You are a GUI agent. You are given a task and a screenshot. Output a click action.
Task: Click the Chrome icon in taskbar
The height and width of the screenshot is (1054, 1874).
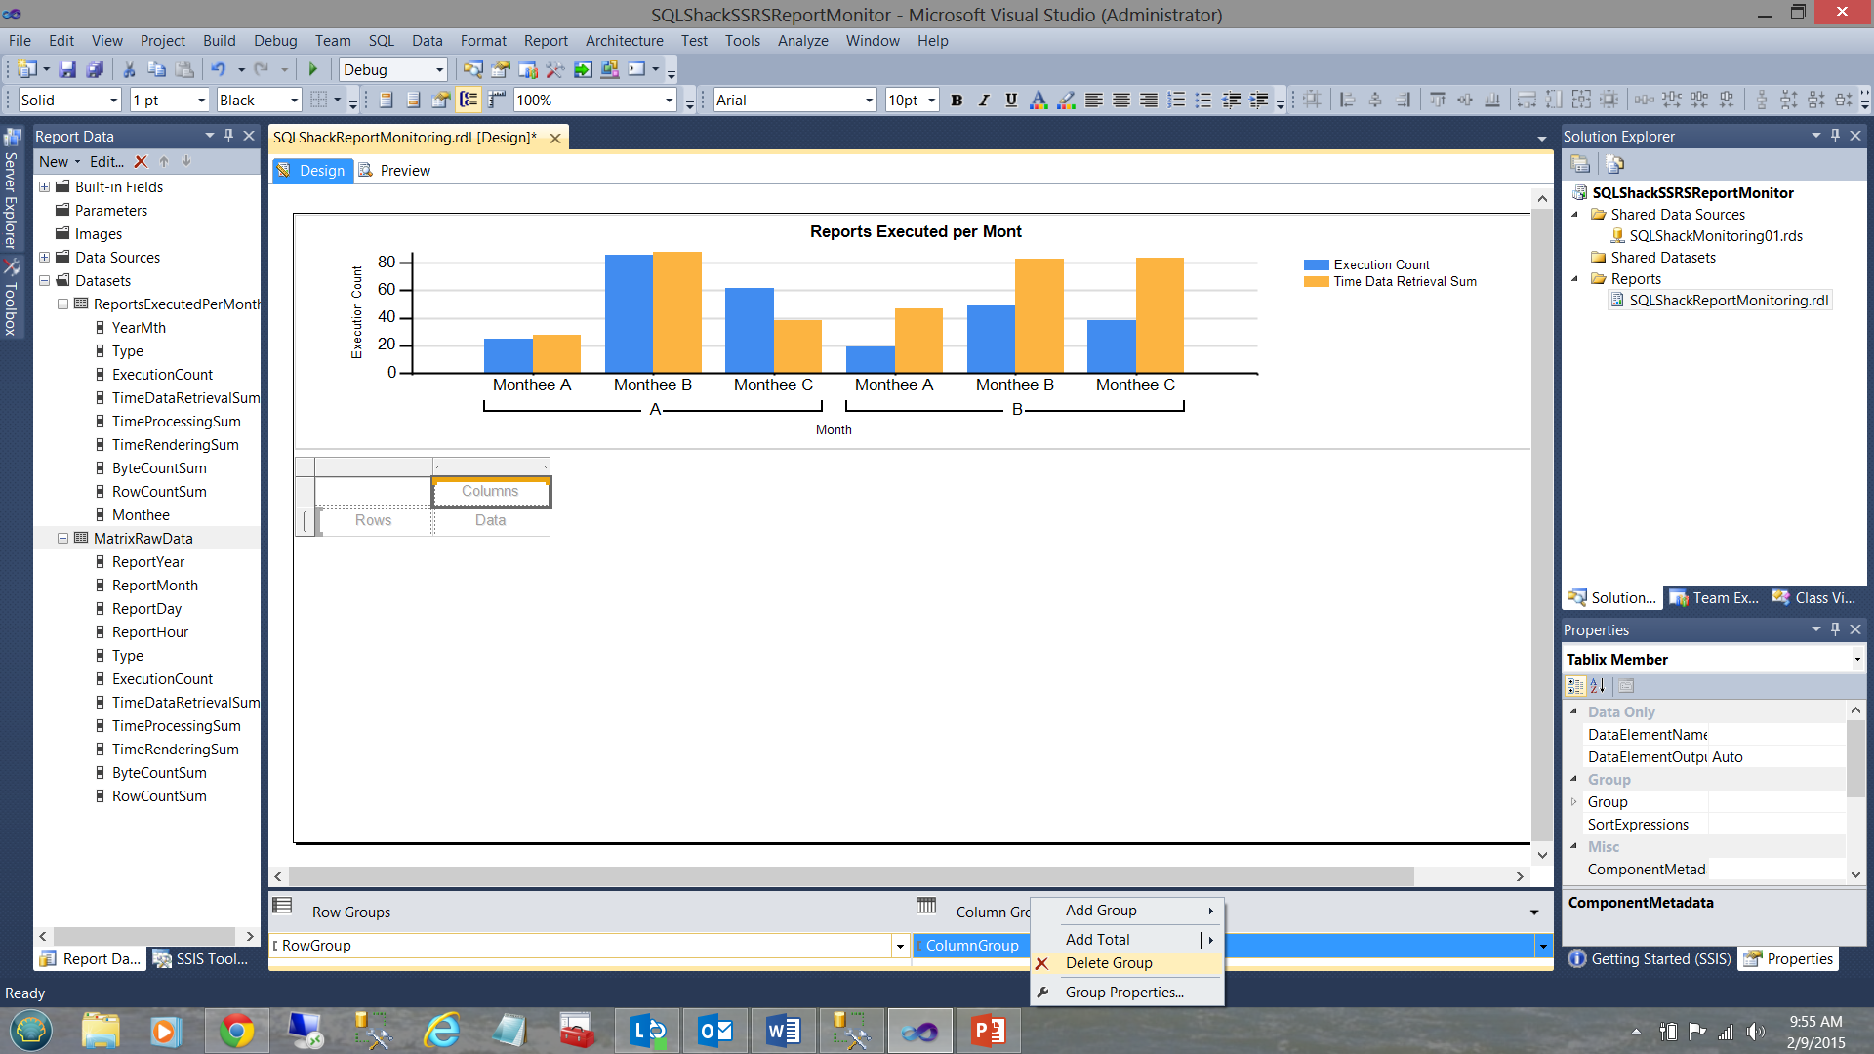(236, 1031)
